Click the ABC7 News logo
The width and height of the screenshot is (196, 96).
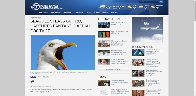pyautogui.click(x=46, y=7)
